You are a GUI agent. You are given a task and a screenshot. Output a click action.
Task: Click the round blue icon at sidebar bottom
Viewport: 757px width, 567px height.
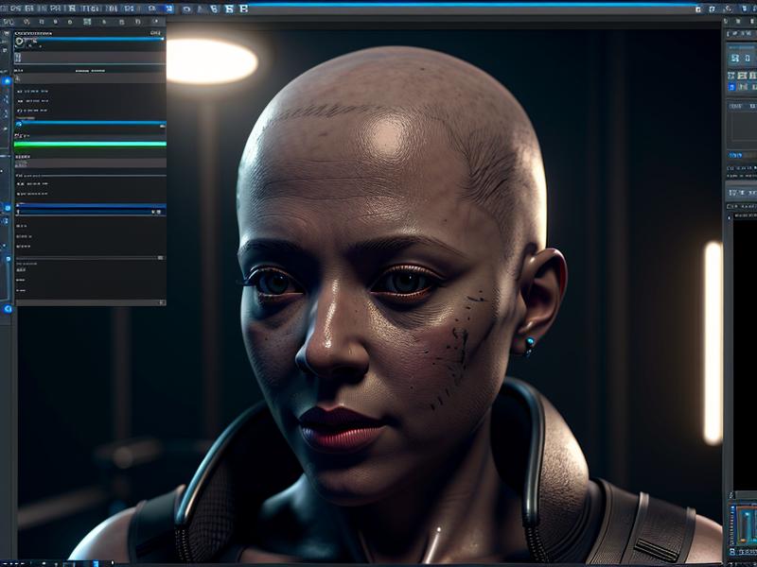click(8, 309)
